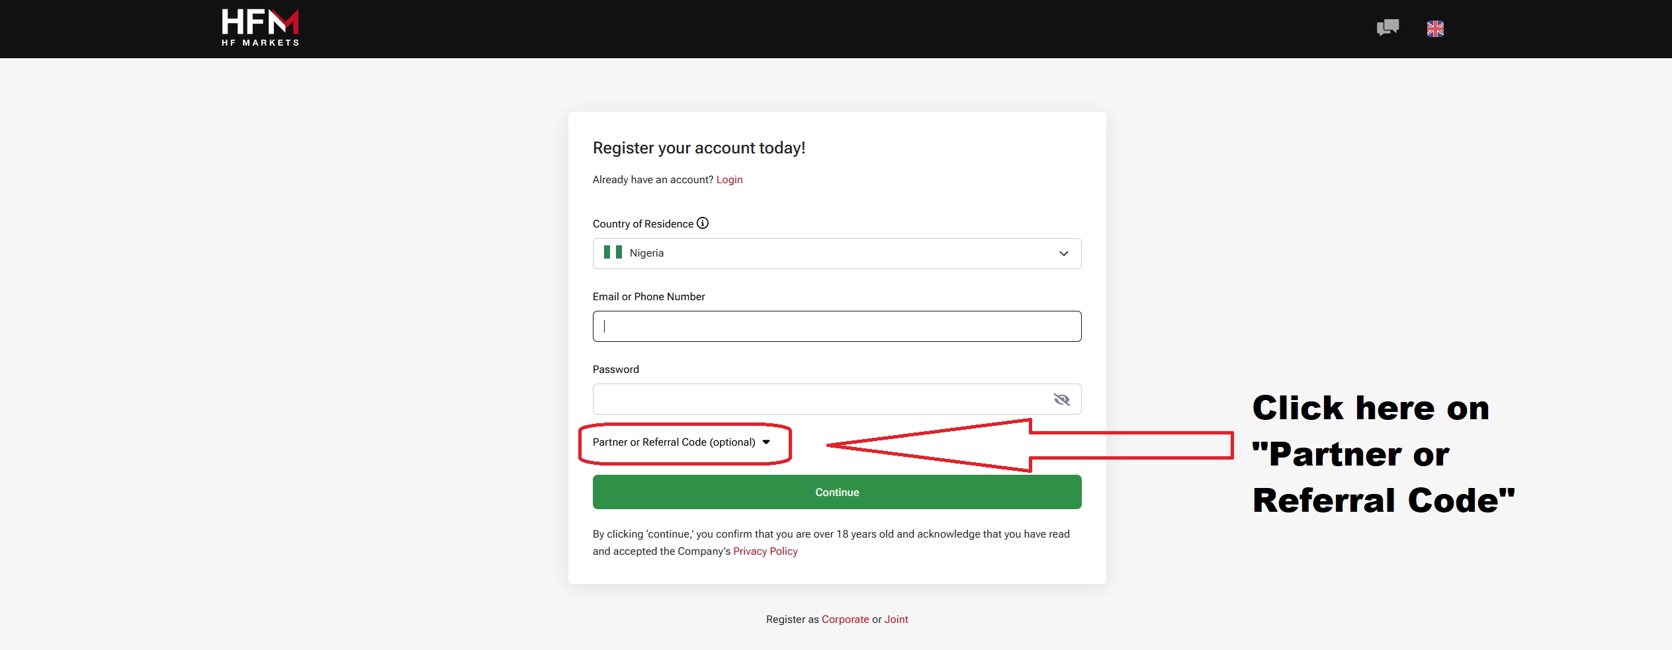Register as Corporate account link

coord(845,620)
